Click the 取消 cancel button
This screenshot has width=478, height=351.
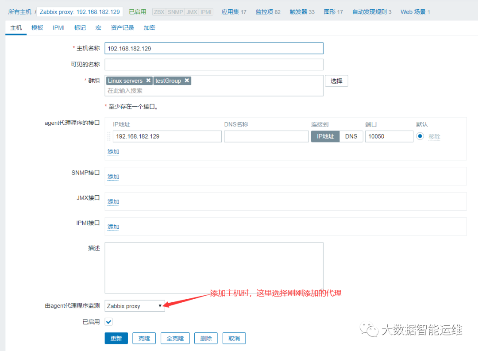234,338
